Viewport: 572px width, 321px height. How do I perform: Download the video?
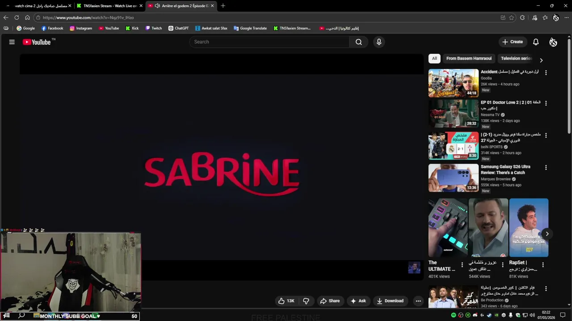[x=390, y=301]
